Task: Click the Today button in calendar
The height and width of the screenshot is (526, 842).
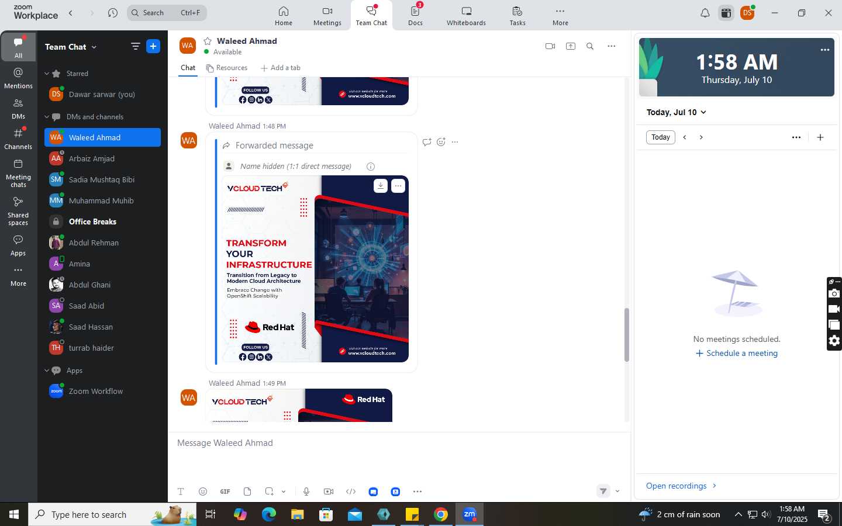Action: [661, 137]
